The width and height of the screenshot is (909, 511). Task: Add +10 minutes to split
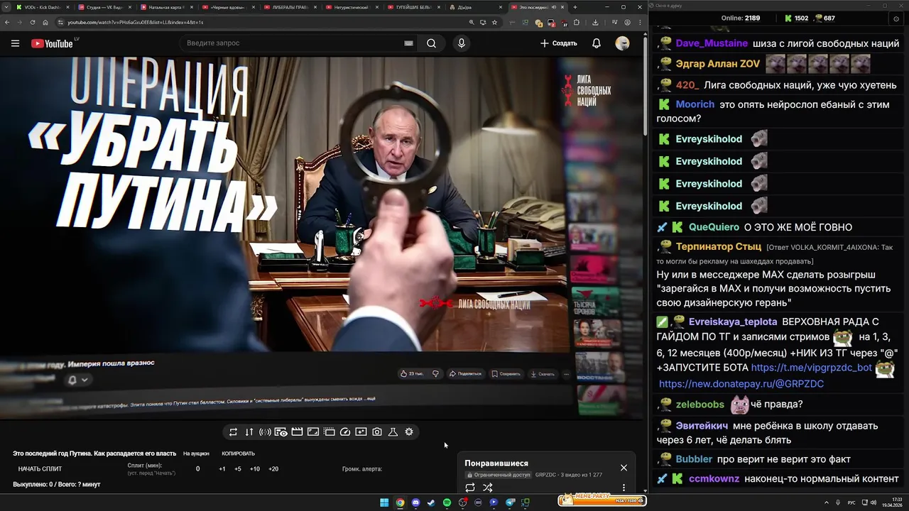(255, 469)
